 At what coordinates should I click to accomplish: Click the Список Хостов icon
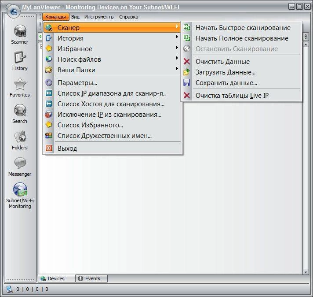pyautogui.click(x=49, y=104)
